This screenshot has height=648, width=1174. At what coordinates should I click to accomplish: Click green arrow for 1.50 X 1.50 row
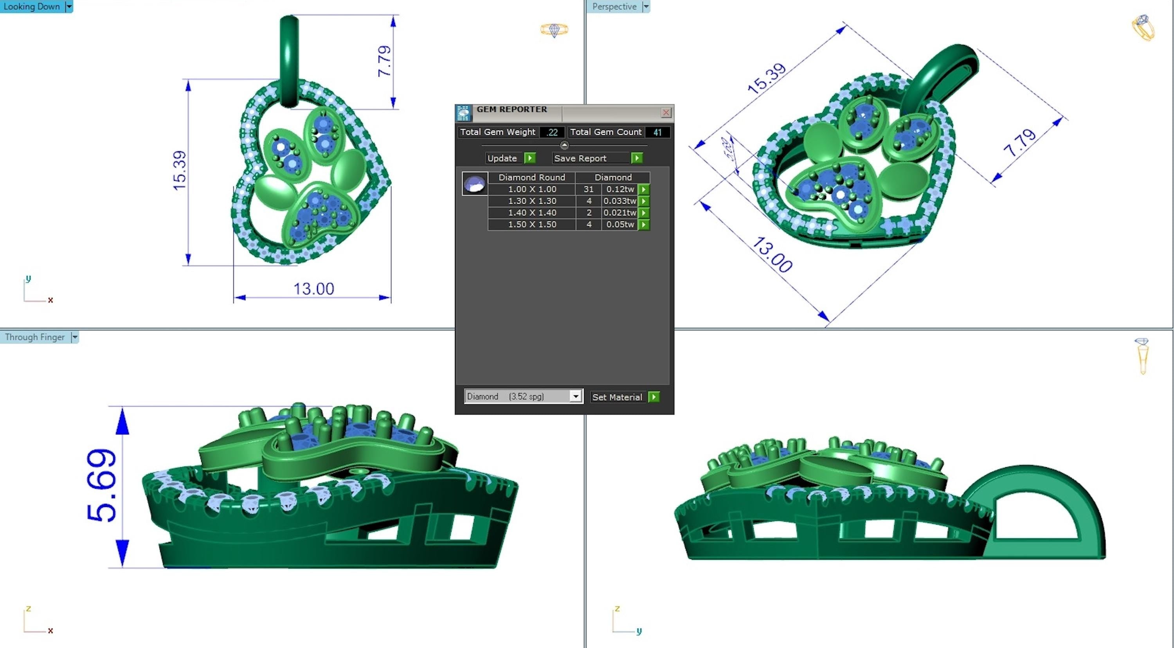[x=643, y=225]
